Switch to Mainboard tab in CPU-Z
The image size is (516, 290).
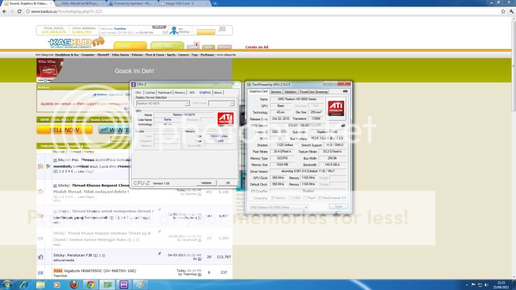tap(165, 93)
